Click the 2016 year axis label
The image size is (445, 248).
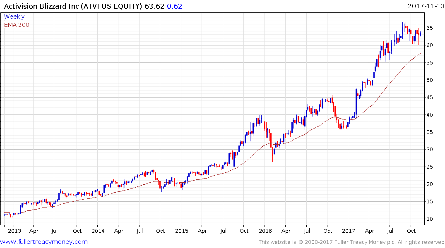tap(265, 231)
